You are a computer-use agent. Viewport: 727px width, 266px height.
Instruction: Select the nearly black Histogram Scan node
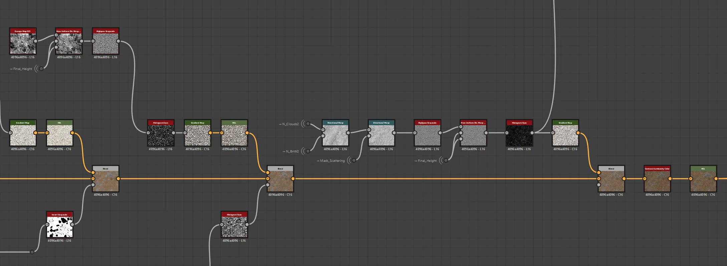click(519, 133)
